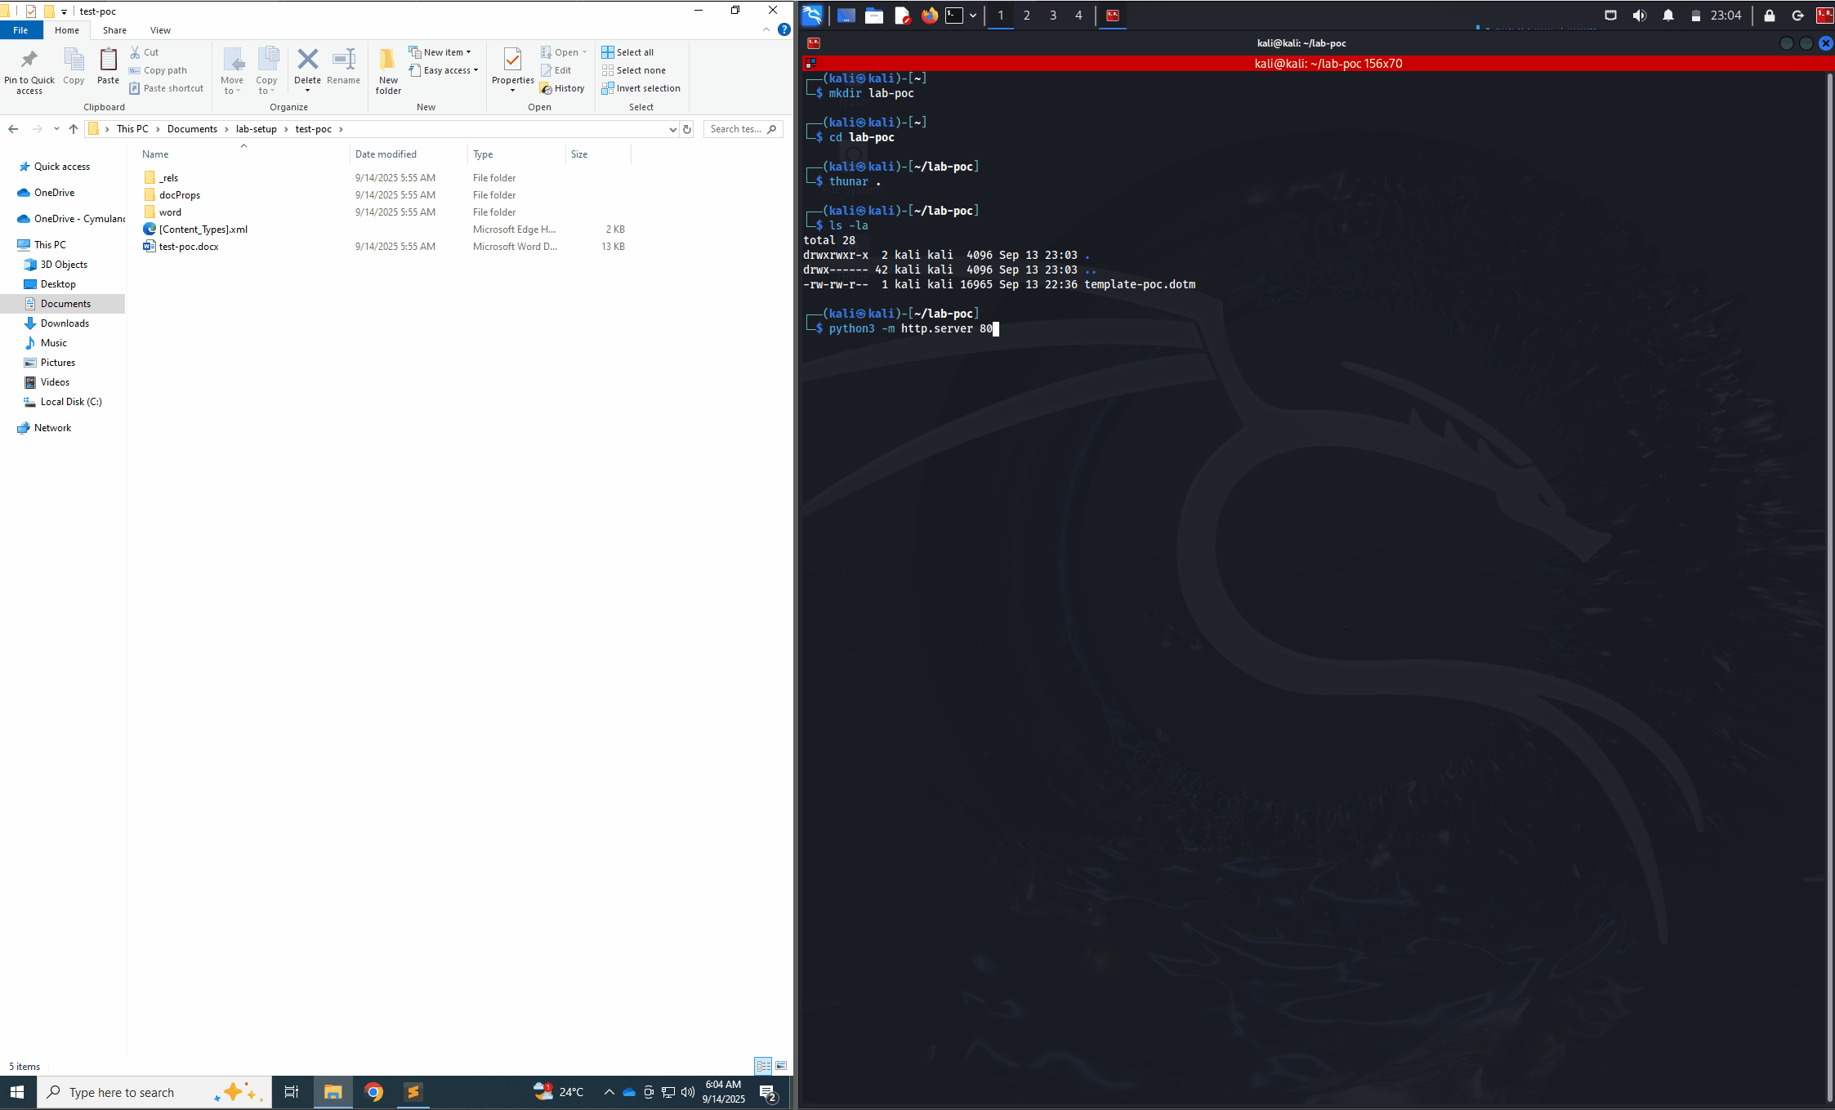This screenshot has height=1110, width=1835.
Task: Click the Properties icon in ribbon
Action: pyautogui.click(x=512, y=60)
